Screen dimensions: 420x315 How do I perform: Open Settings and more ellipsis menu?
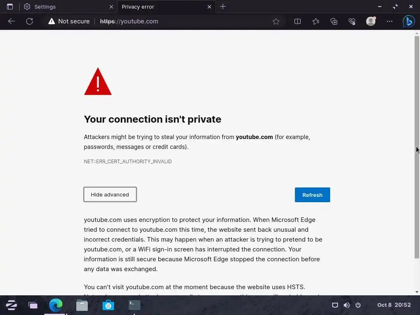[x=390, y=21]
